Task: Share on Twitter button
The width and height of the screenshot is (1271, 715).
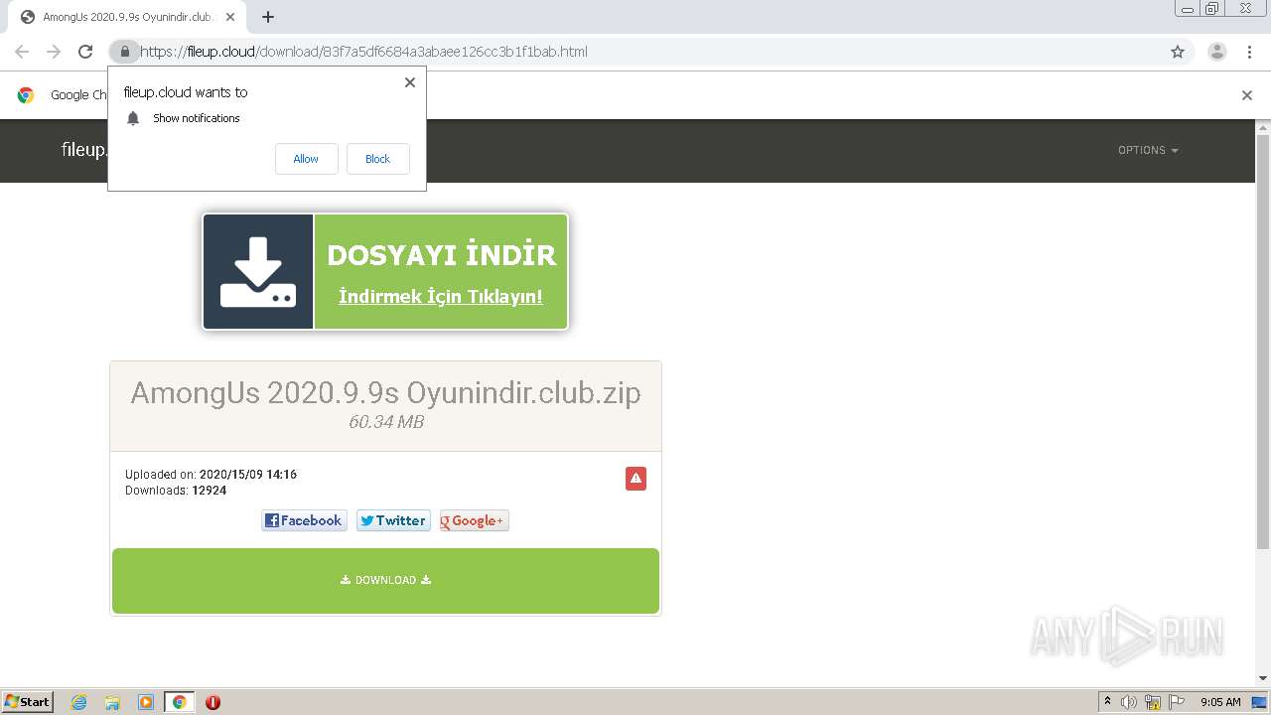Action: click(393, 520)
